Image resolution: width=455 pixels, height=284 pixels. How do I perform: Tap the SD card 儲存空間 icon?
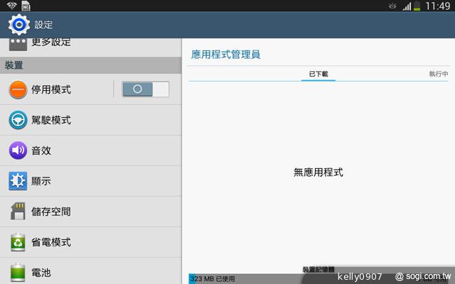tap(18, 211)
